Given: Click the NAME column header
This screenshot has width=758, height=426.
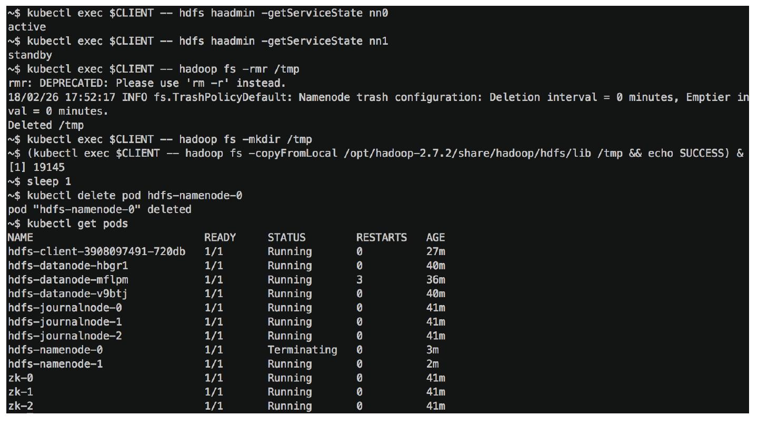Looking at the screenshot, I should pos(21,238).
